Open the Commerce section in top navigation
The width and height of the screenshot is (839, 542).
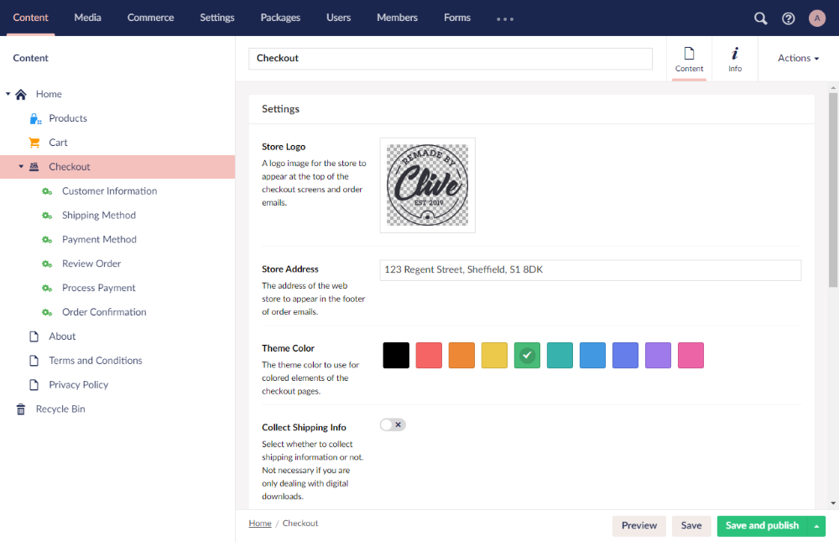[x=150, y=18]
